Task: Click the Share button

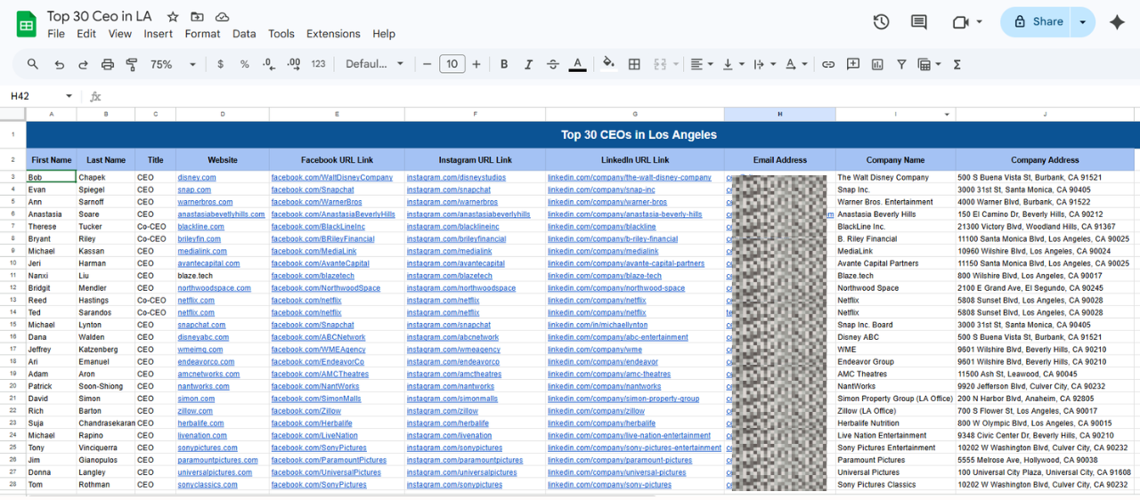Action: click(x=1037, y=22)
